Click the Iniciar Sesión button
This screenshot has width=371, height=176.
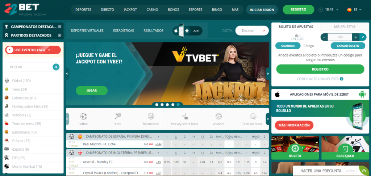tap(262, 9)
